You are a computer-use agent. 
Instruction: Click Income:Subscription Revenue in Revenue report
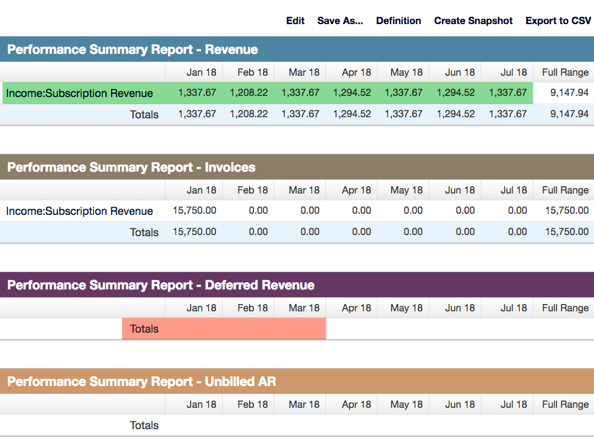(x=80, y=93)
